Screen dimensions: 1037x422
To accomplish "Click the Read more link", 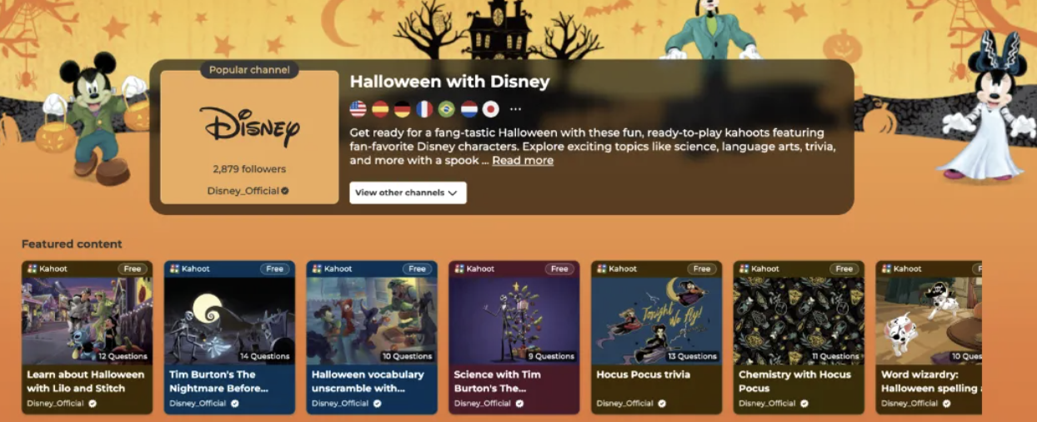I will coord(523,161).
